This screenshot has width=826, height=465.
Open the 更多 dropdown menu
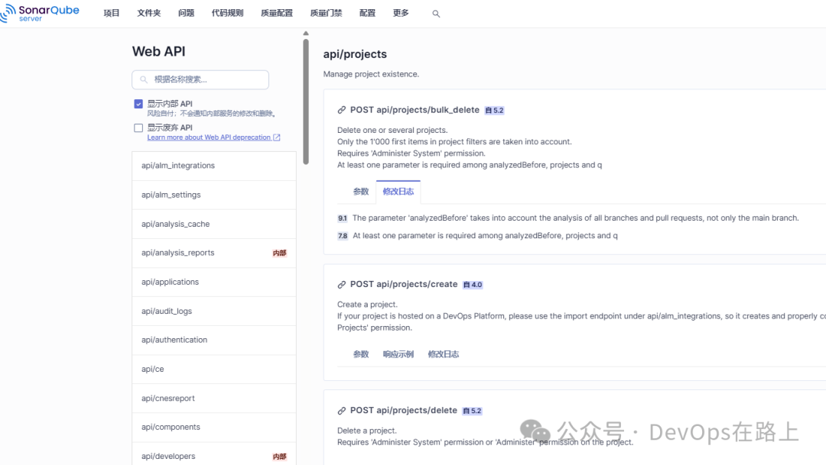402,13
